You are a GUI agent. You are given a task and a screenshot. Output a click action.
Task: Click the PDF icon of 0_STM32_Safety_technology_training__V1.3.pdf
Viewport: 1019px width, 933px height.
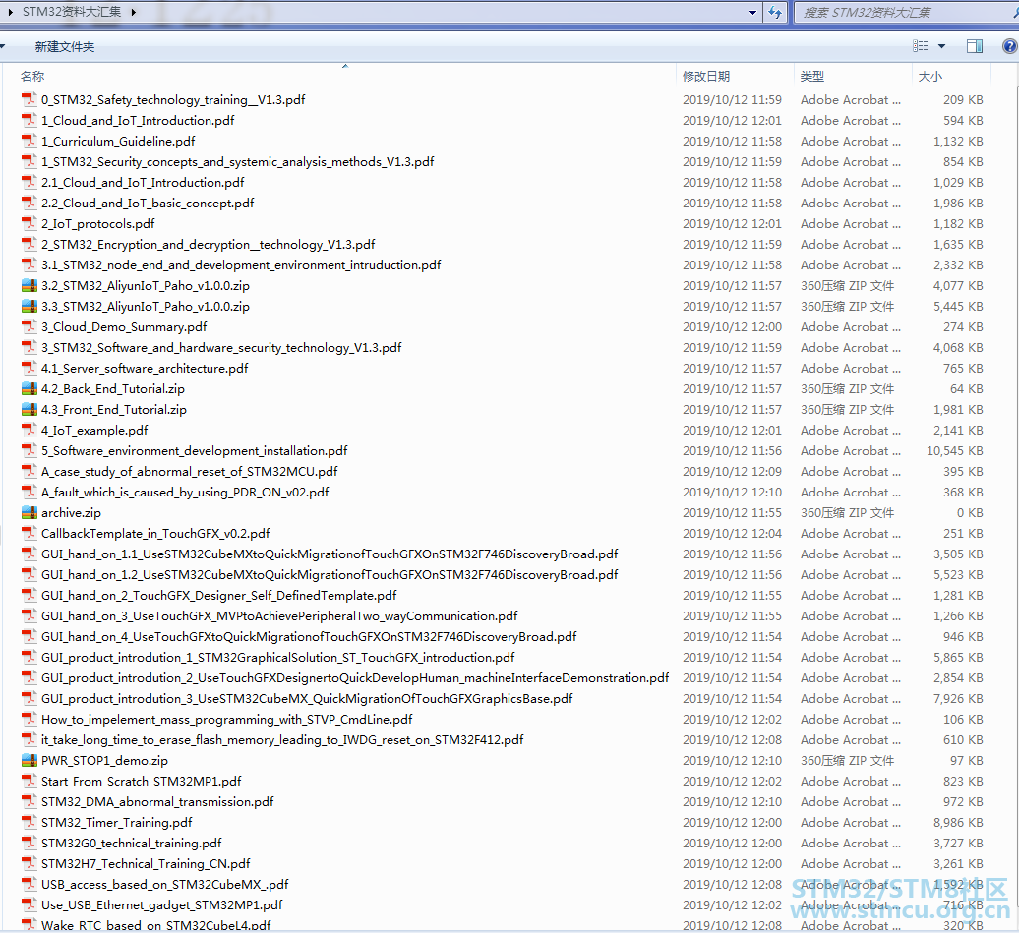[x=30, y=99]
